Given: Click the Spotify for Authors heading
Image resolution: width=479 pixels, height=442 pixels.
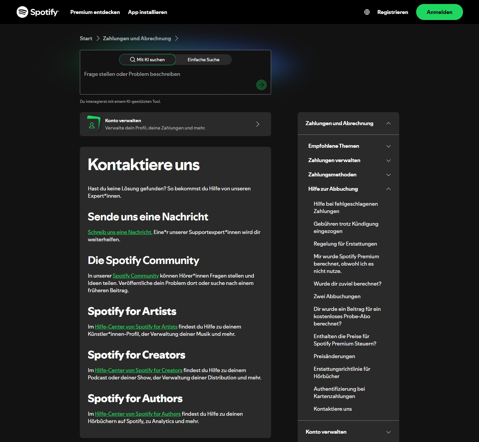Looking at the screenshot, I should (135, 398).
